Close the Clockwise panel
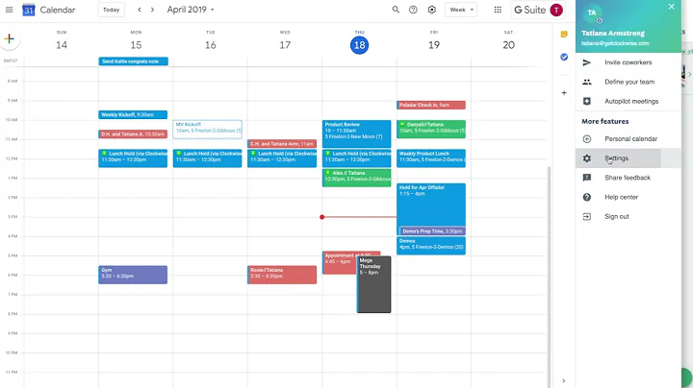 (x=672, y=7)
